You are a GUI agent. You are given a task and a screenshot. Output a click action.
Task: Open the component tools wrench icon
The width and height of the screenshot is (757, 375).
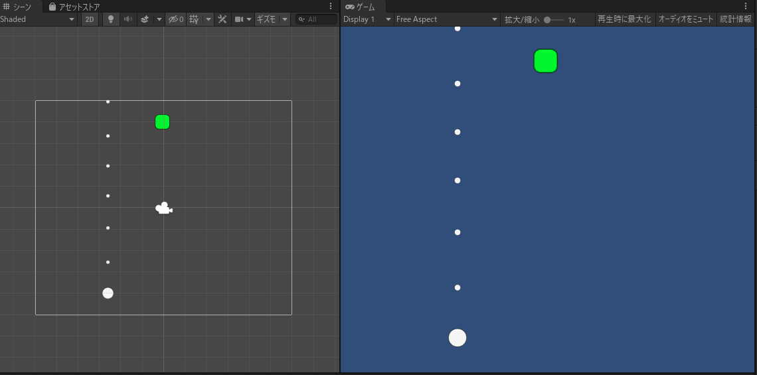222,19
